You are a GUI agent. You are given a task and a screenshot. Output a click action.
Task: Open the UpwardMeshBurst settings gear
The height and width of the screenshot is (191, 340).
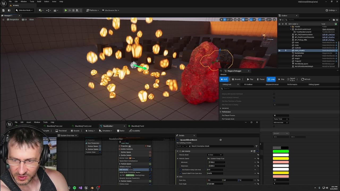point(220,140)
